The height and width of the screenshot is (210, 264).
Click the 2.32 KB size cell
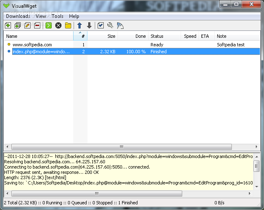click(x=108, y=52)
